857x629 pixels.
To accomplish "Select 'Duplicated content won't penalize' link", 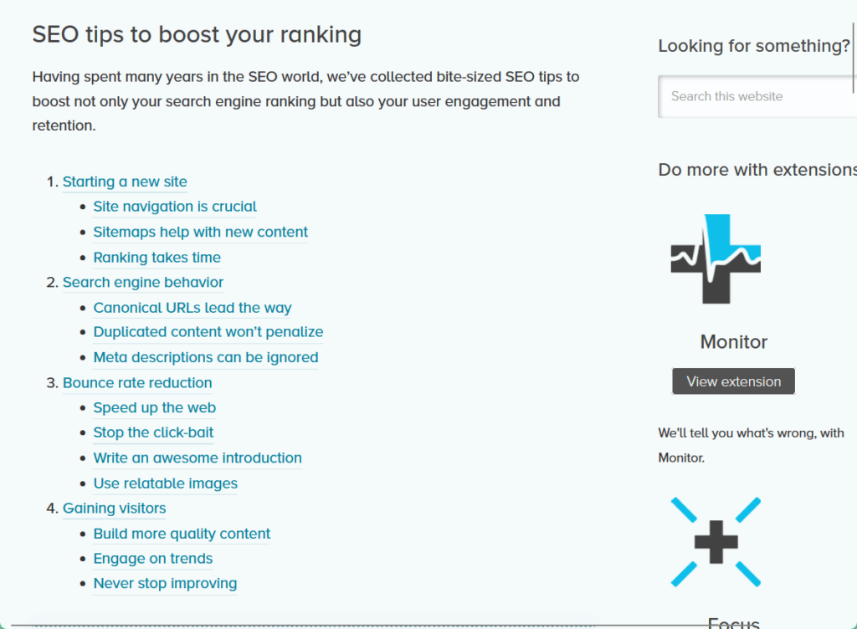I will (x=208, y=332).
